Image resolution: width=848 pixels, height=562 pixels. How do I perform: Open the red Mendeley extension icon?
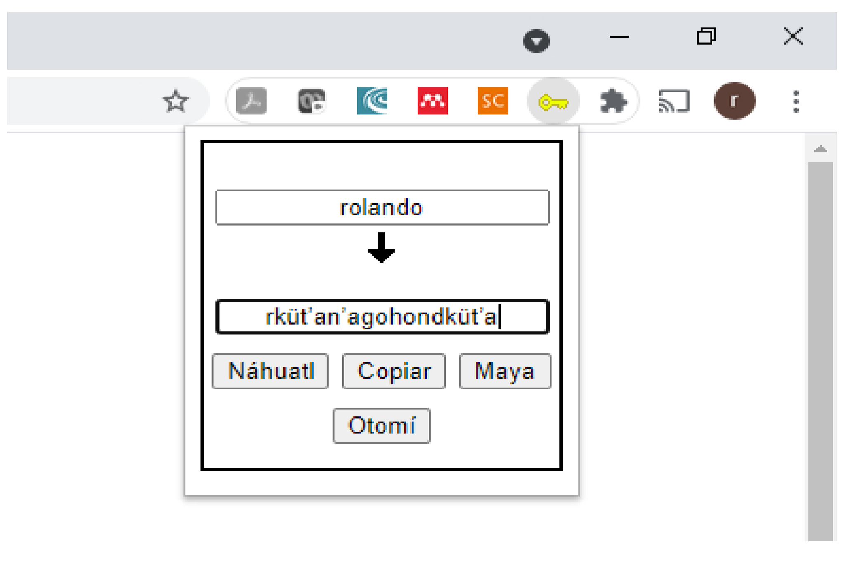(432, 101)
